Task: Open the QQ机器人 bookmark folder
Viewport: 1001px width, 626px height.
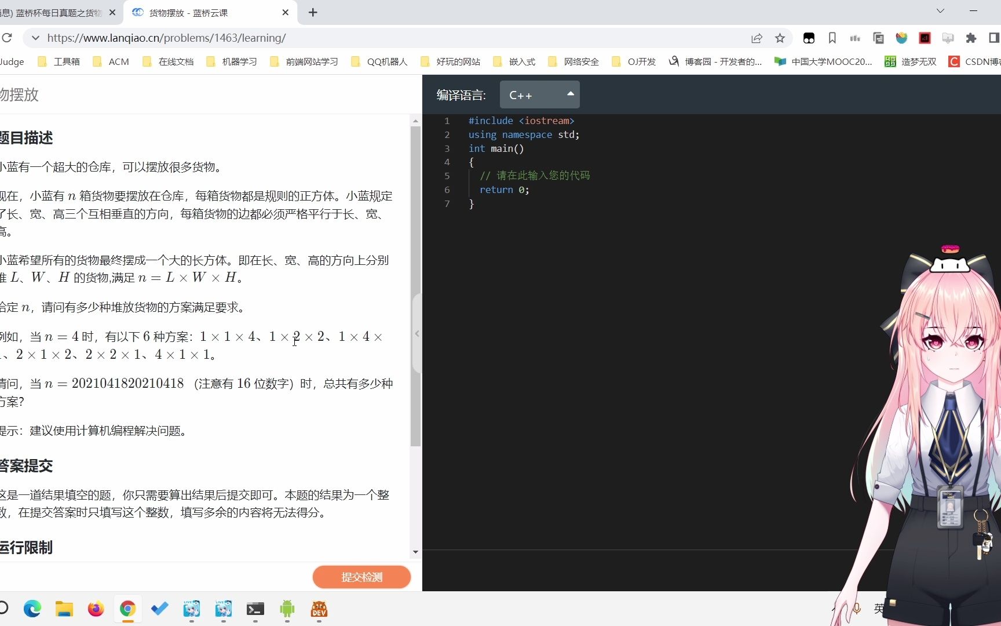Action: tap(379, 61)
